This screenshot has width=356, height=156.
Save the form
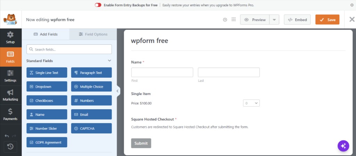pos(327,20)
